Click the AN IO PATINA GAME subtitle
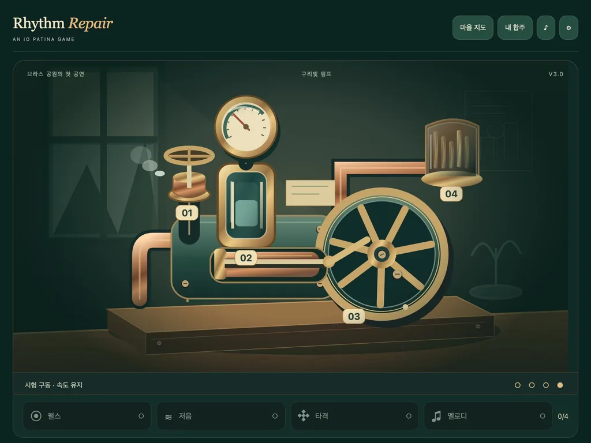The width and height of the screenshot is (591, 443). pos(44,39)
